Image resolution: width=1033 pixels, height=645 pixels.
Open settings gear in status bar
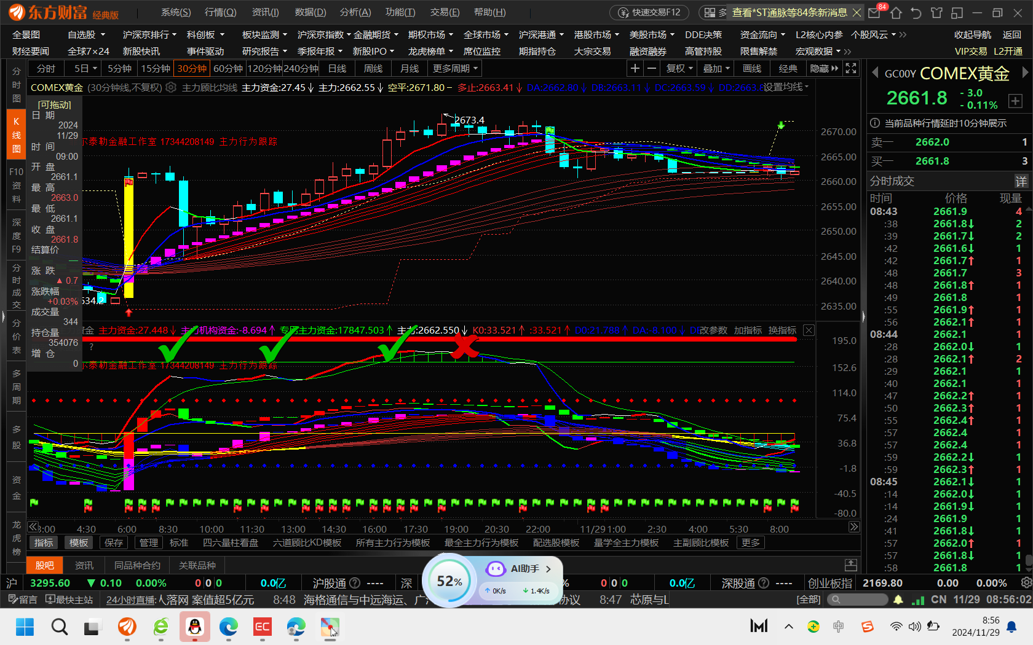coord(1026,582)
